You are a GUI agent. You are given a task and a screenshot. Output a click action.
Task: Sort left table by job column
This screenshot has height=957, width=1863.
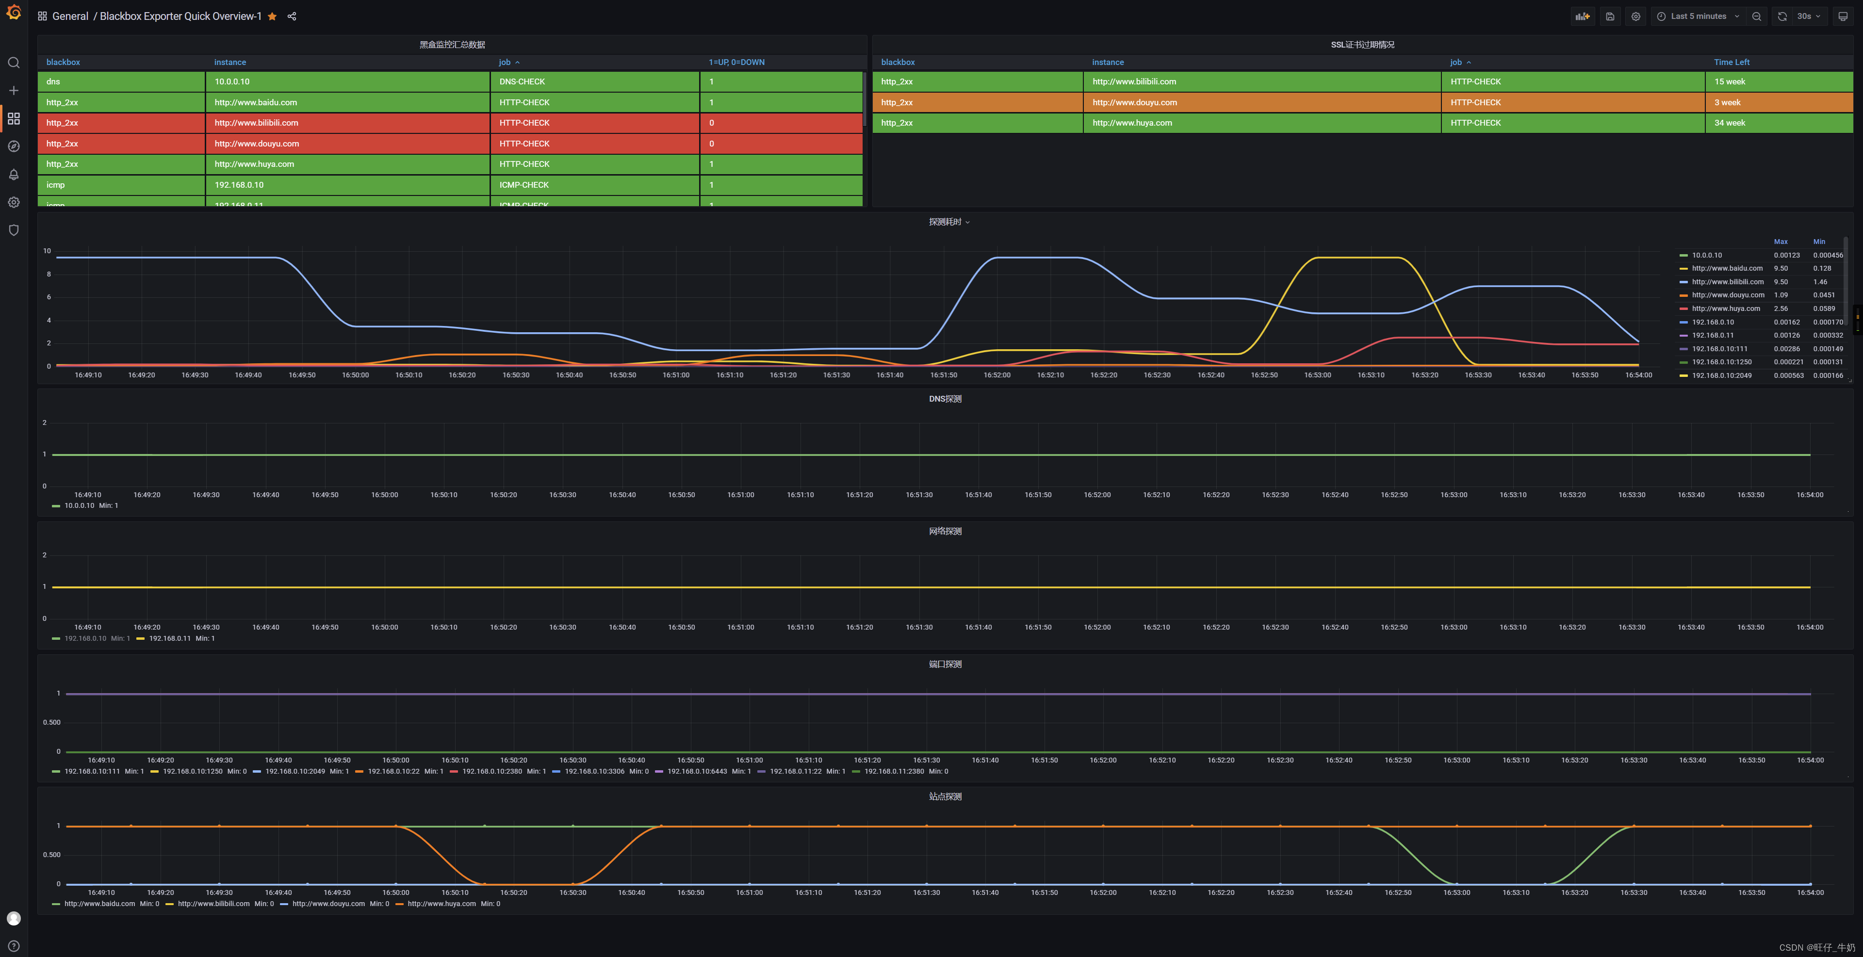pyautogui.click(x=509, y=62)
